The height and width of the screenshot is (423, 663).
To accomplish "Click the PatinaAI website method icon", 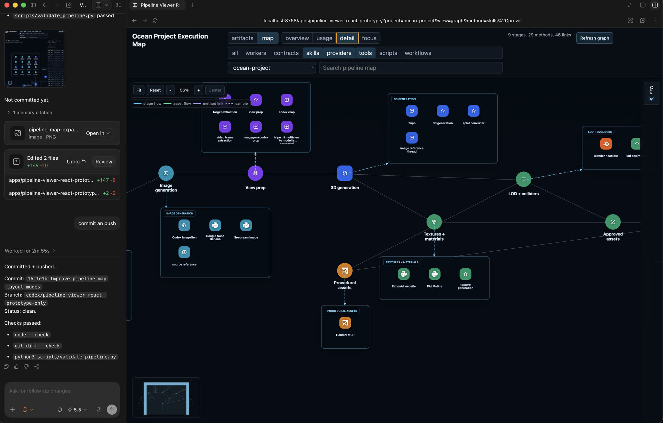I will pyautogui.click(x=404, y=274).
